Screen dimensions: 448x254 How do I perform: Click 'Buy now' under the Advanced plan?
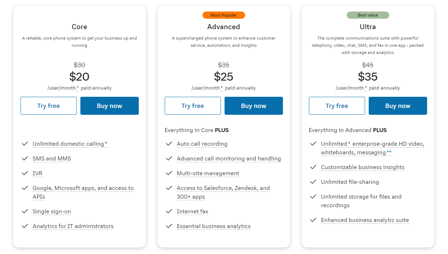pos(253,106)
